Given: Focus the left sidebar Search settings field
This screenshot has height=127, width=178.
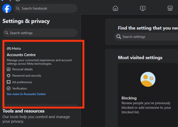Looking at the screenshot, I should 40,33.
